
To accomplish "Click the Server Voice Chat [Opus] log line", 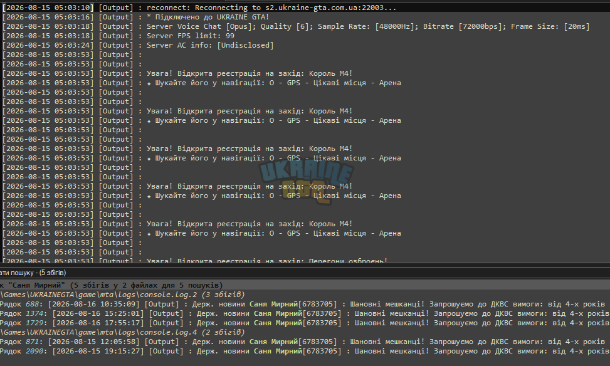I will click(296, 26).
